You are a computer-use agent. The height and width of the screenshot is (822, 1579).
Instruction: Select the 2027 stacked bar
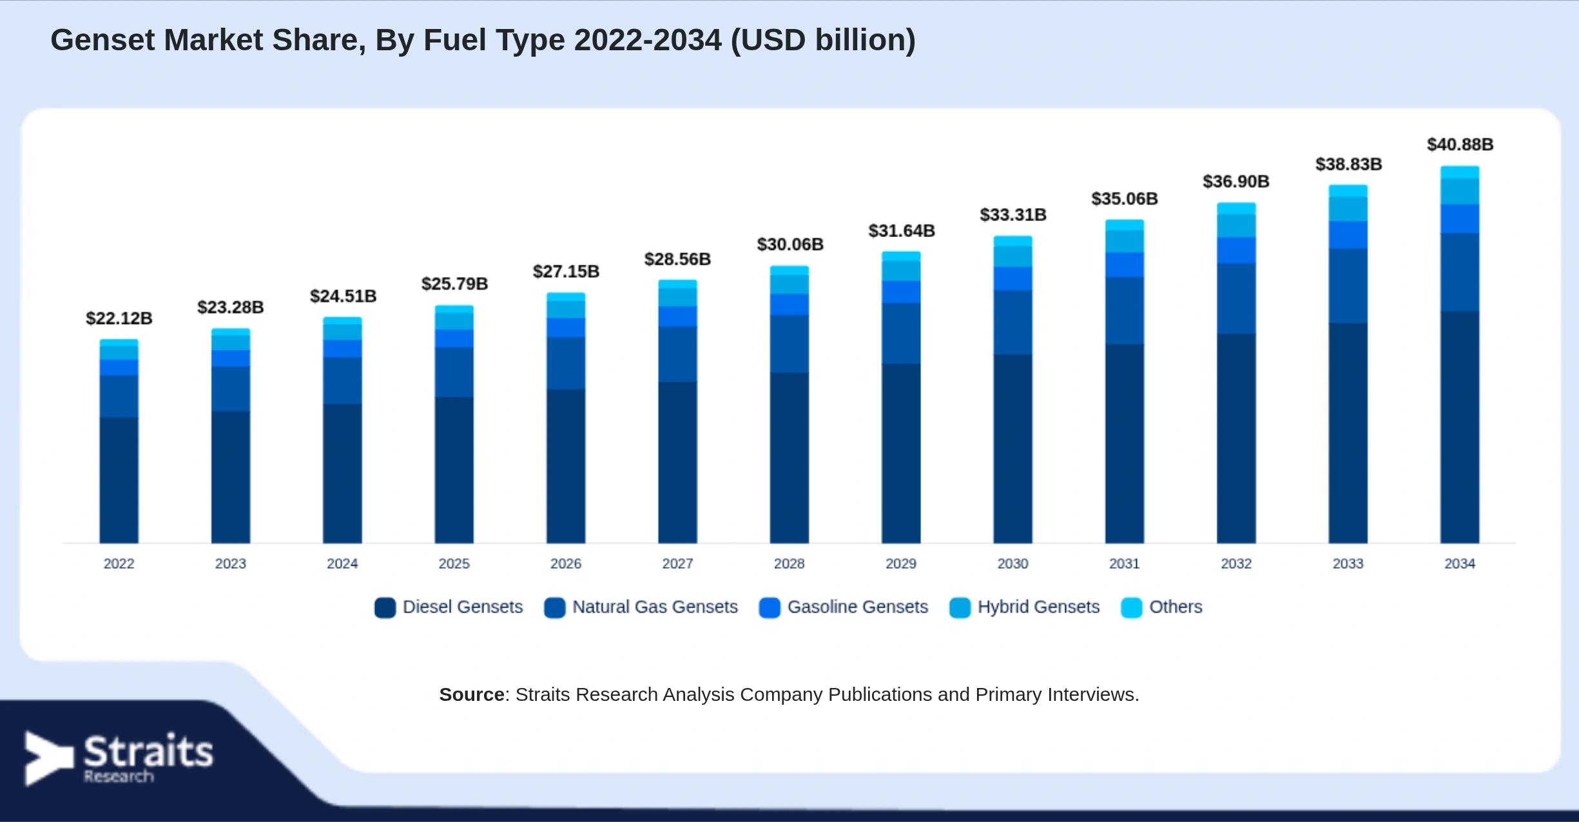pyautogui.click(x=677, y=412)
